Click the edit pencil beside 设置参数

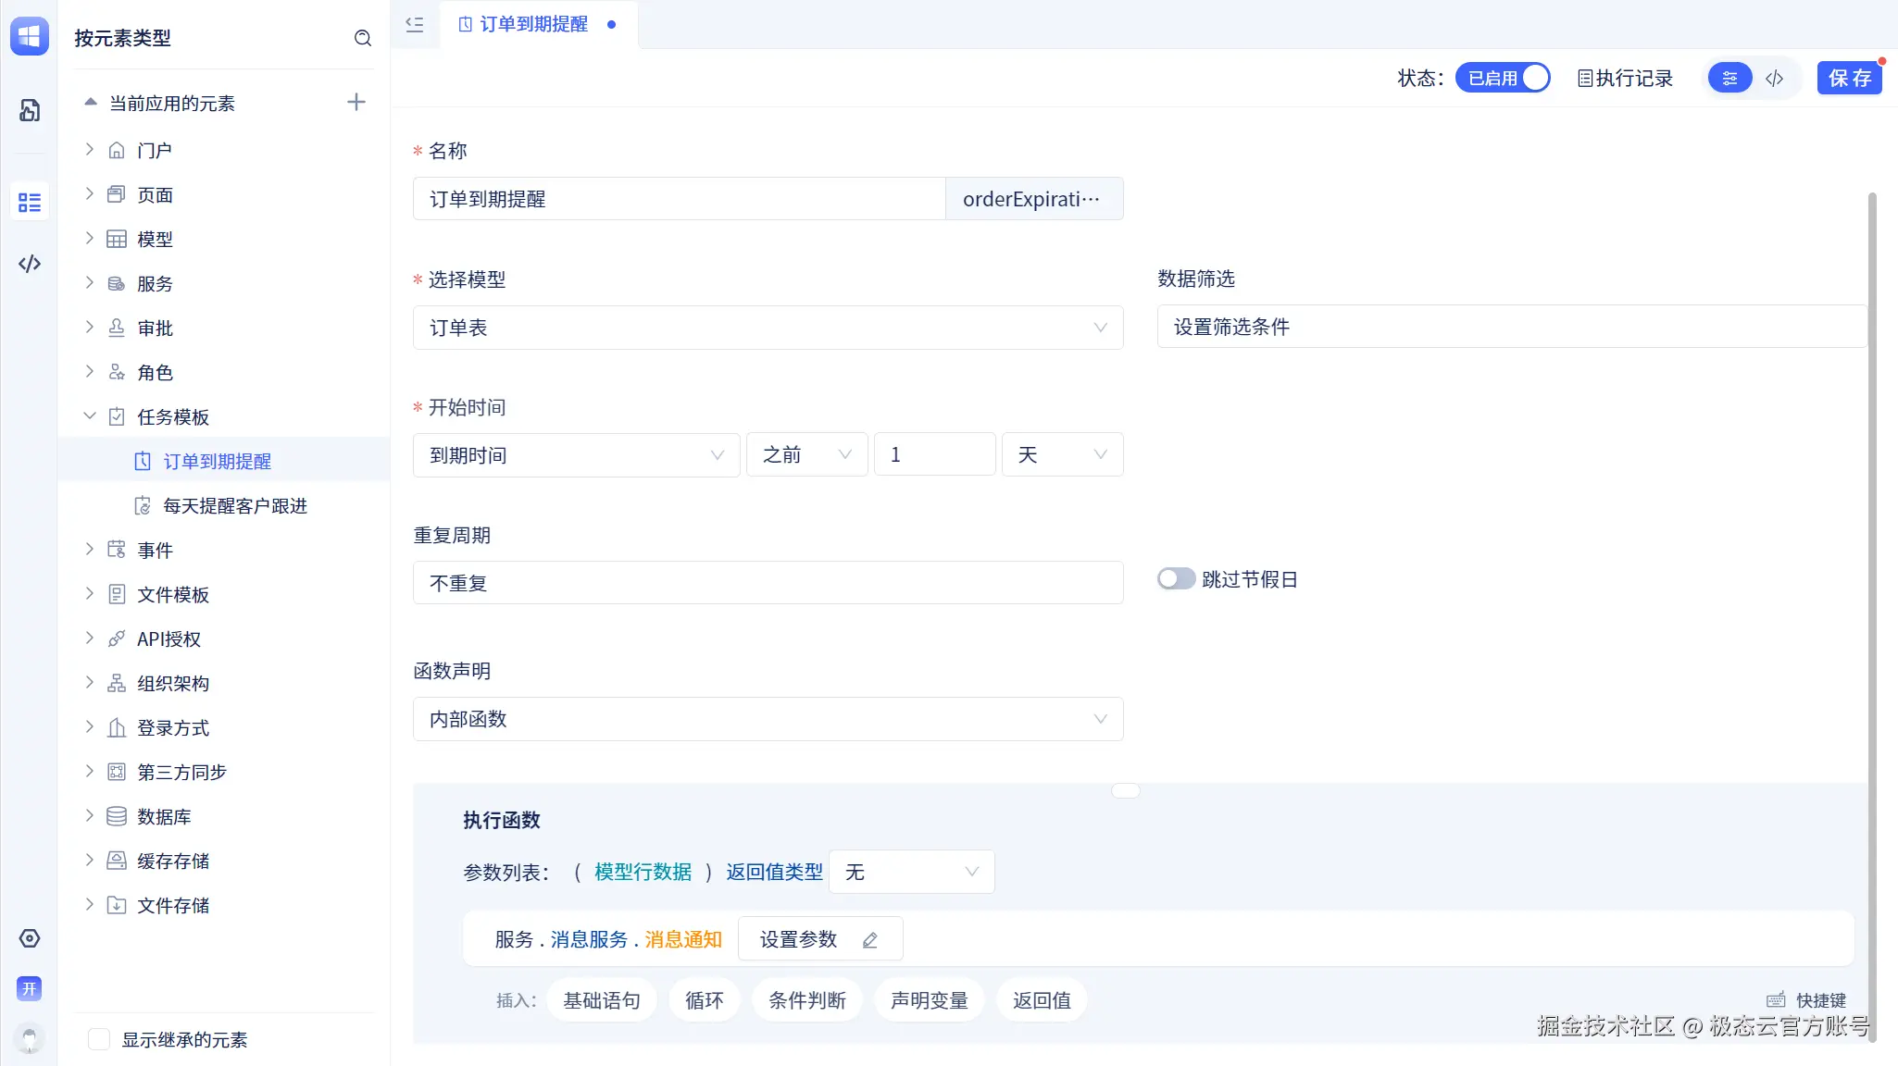click(870, 940)
